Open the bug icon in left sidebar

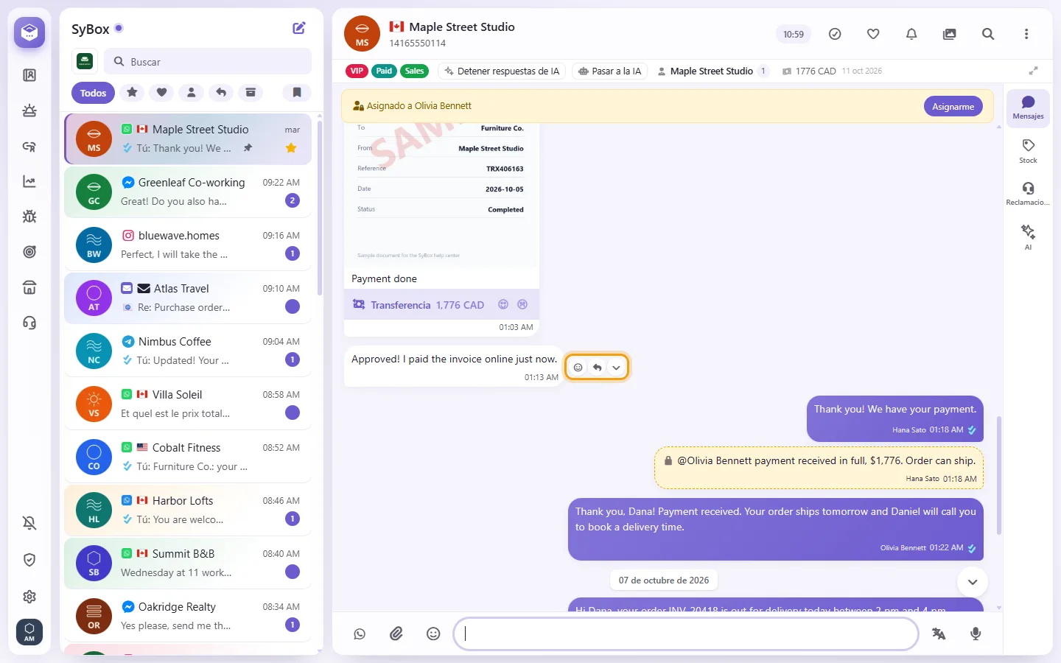(29, 217)
